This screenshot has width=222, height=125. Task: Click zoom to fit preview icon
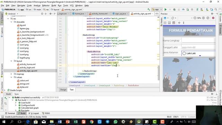click(x=208, y=18)
